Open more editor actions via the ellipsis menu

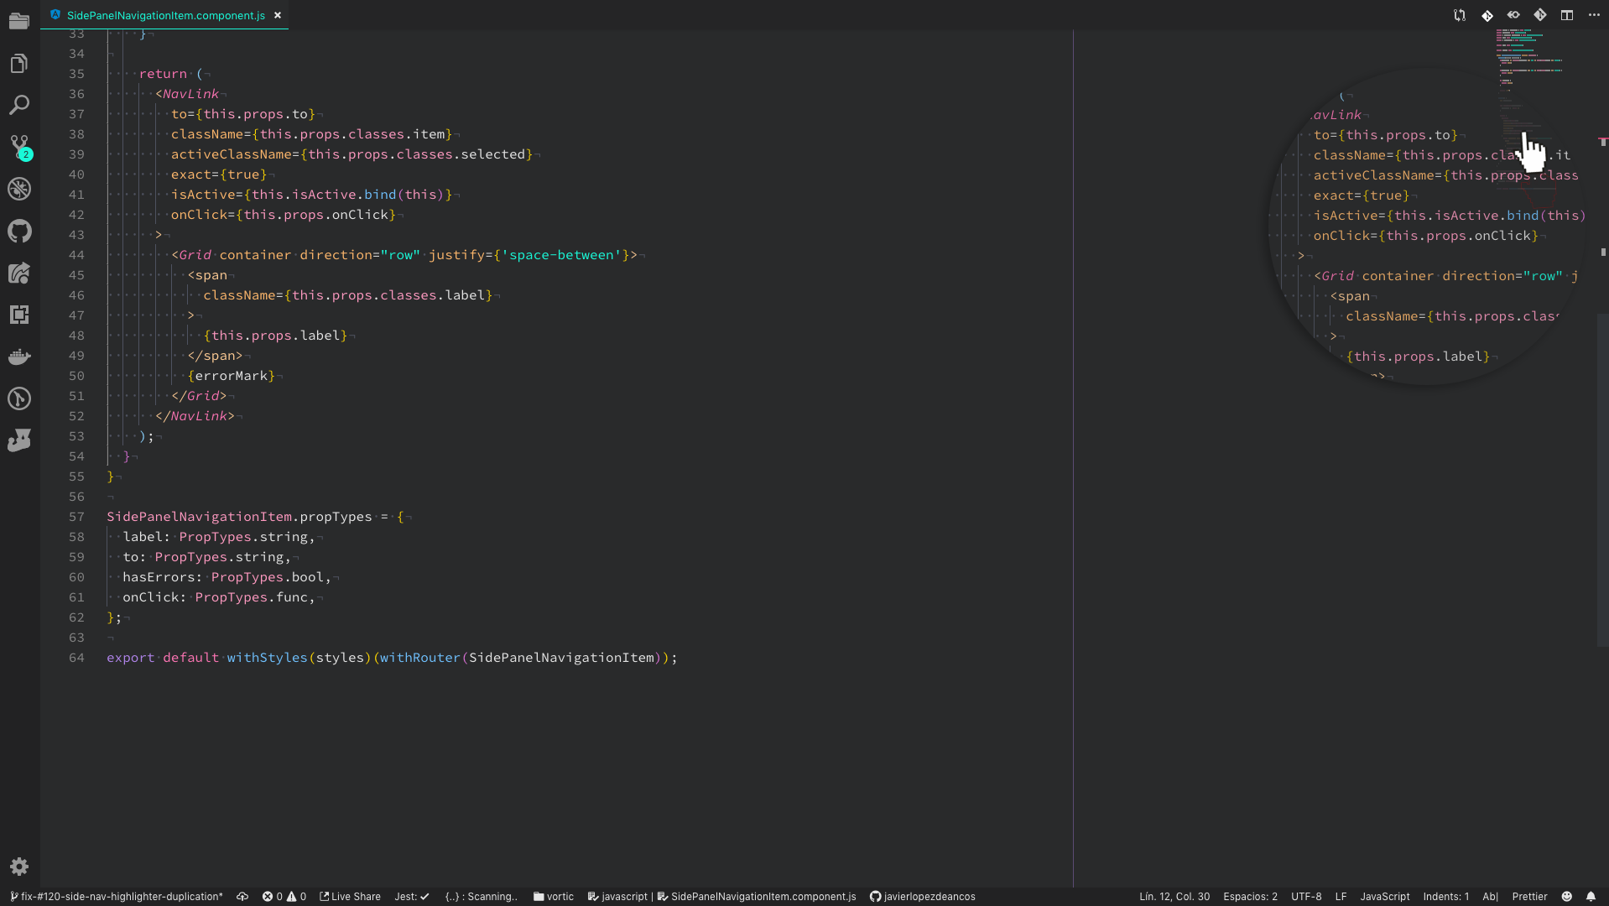point(1595,14)
